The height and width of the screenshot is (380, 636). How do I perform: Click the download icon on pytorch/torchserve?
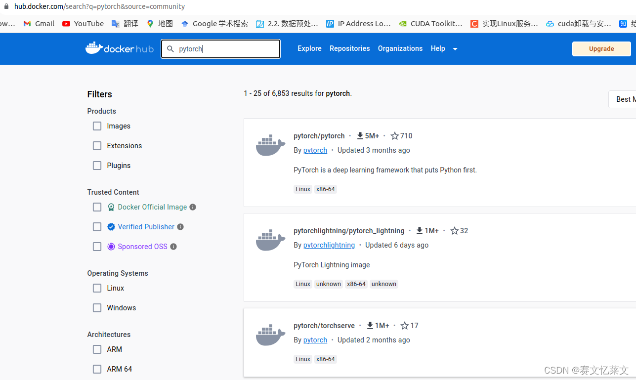(x=370, y=325)
